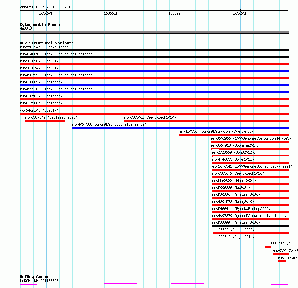Select nsv4097588 gnomADStructuralVariants label

[109, 124]
